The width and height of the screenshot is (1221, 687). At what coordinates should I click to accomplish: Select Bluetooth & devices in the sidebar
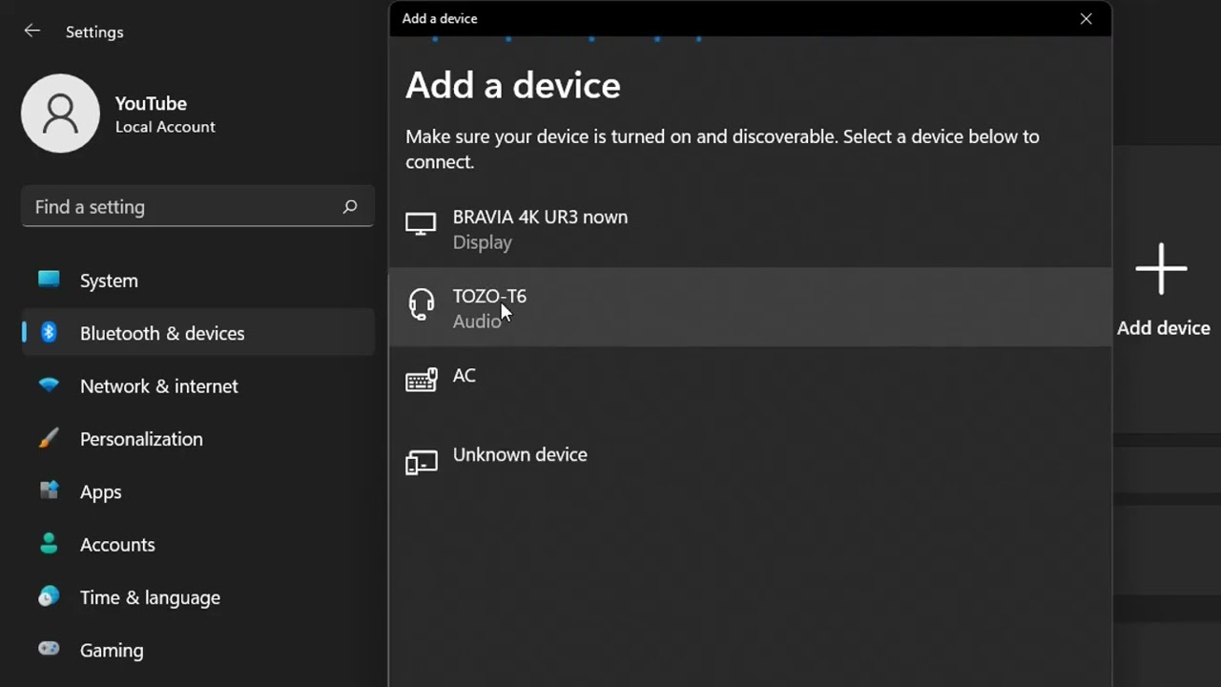click(162, 333)
